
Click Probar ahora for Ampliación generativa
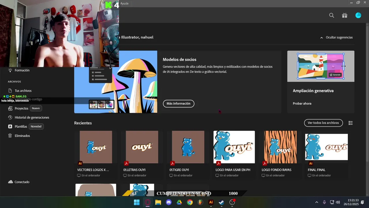[302, 103]
